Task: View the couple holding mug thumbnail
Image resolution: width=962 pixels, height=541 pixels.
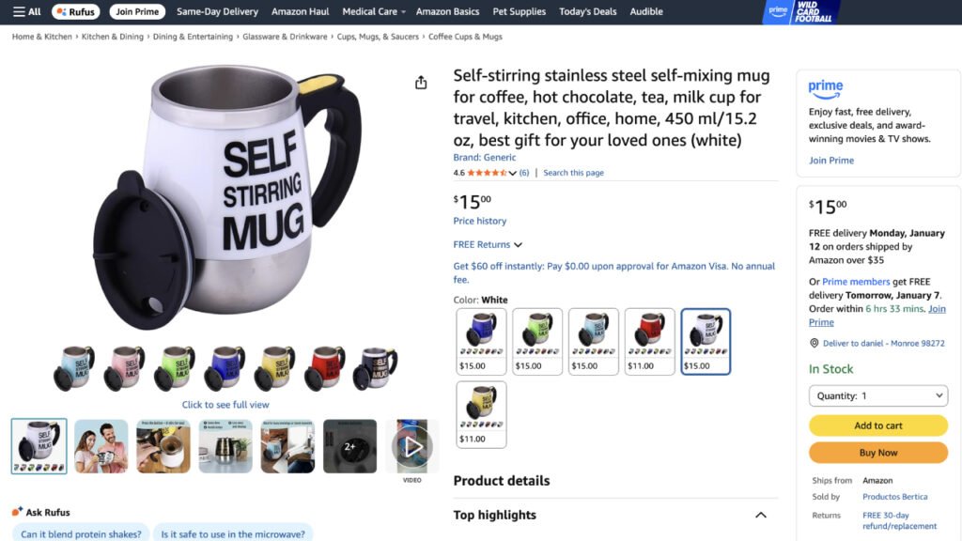Action: click(x=101, y=446)
